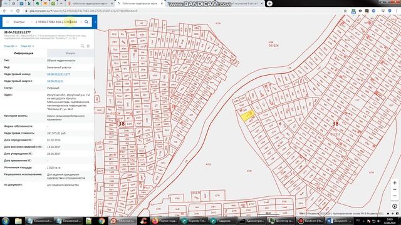Switch to the Услуги tab
Screen dimensions: 401x225
point(70,53)
